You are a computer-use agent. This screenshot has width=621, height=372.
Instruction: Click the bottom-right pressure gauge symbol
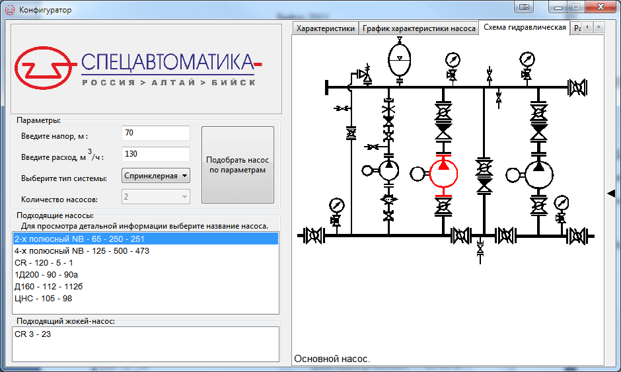point(561,203)
